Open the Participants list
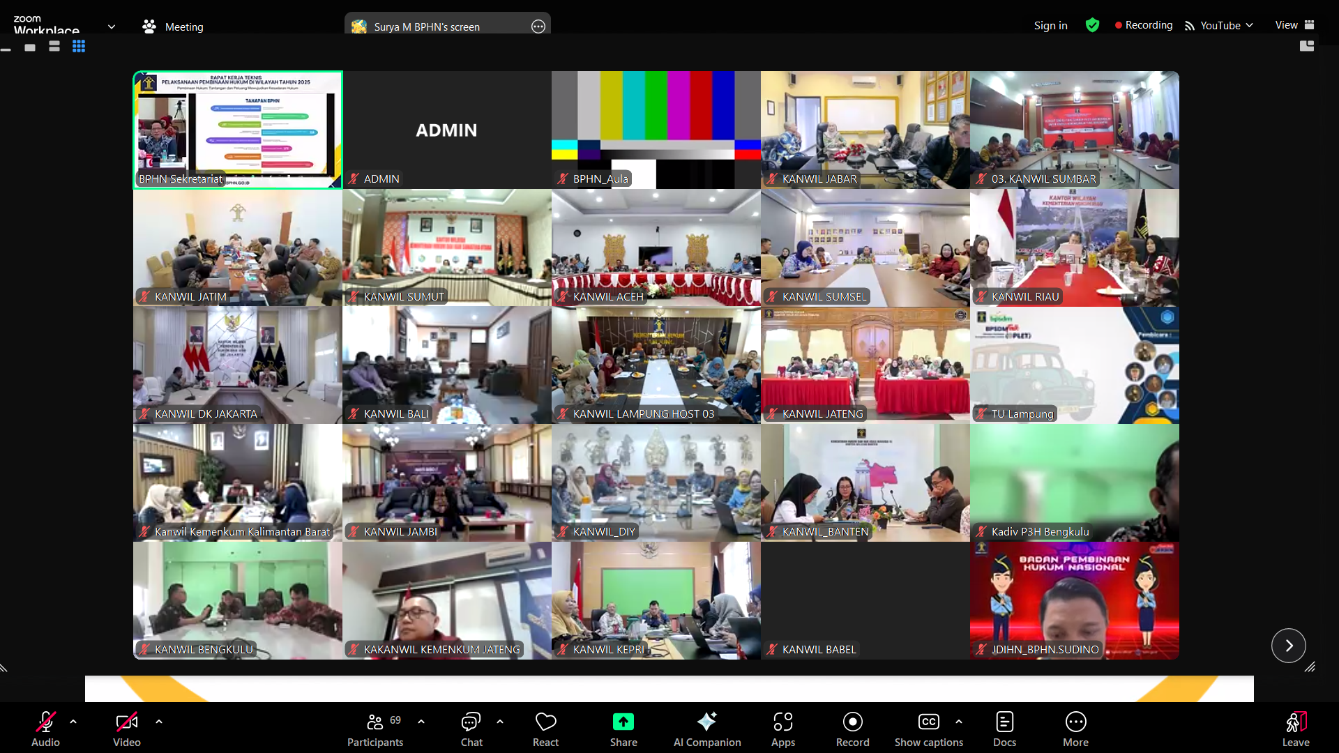Screen dimensions: 1339x753 click(x=375, y=729)
